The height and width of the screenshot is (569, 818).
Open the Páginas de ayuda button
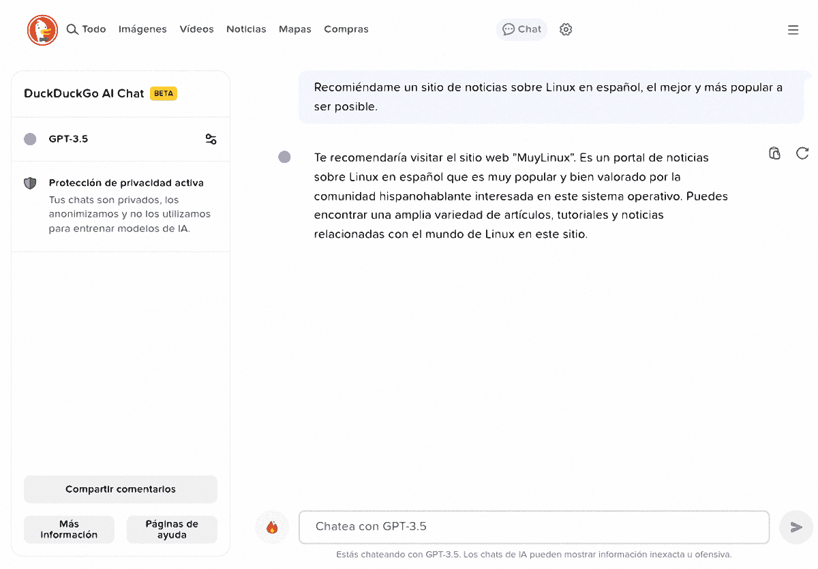[172, 529]
